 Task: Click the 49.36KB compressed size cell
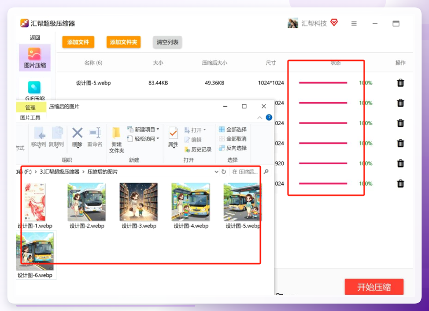214,83
